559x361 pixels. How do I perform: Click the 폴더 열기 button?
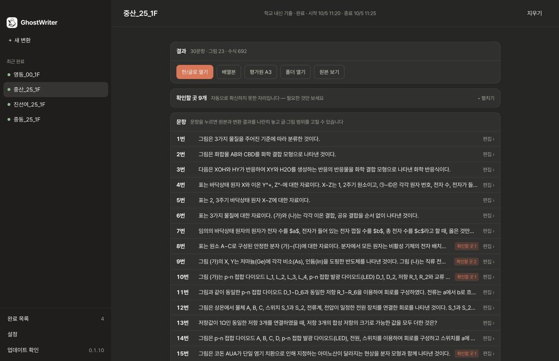coord(296,72)
